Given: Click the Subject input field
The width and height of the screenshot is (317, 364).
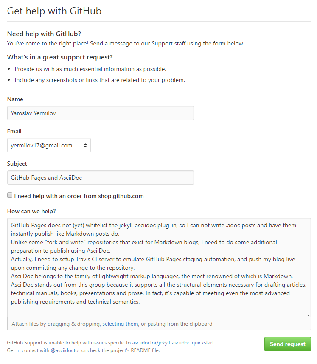Looking at the screenshot, I should point(101,178).
